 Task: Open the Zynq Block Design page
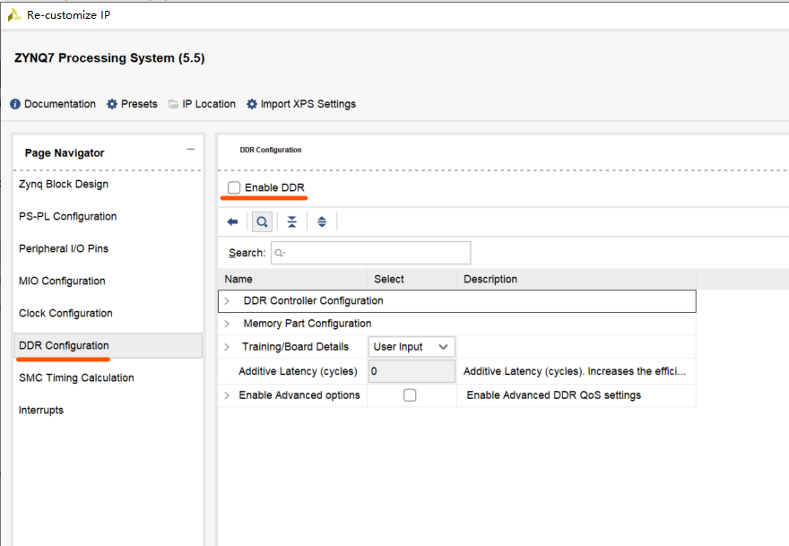[x=64, y=184]
